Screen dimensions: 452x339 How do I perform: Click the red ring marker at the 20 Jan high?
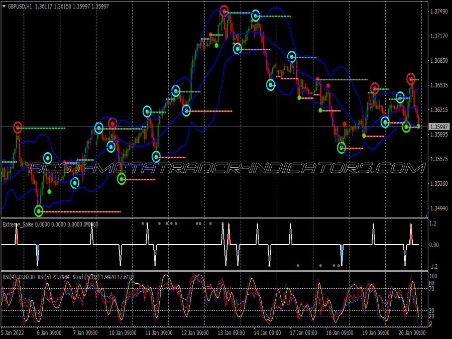[411, 79]
